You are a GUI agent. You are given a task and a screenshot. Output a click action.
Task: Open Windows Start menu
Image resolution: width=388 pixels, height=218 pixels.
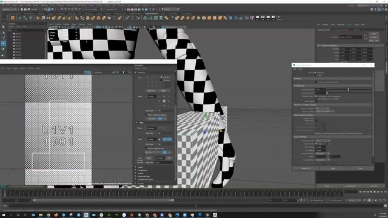4,215
